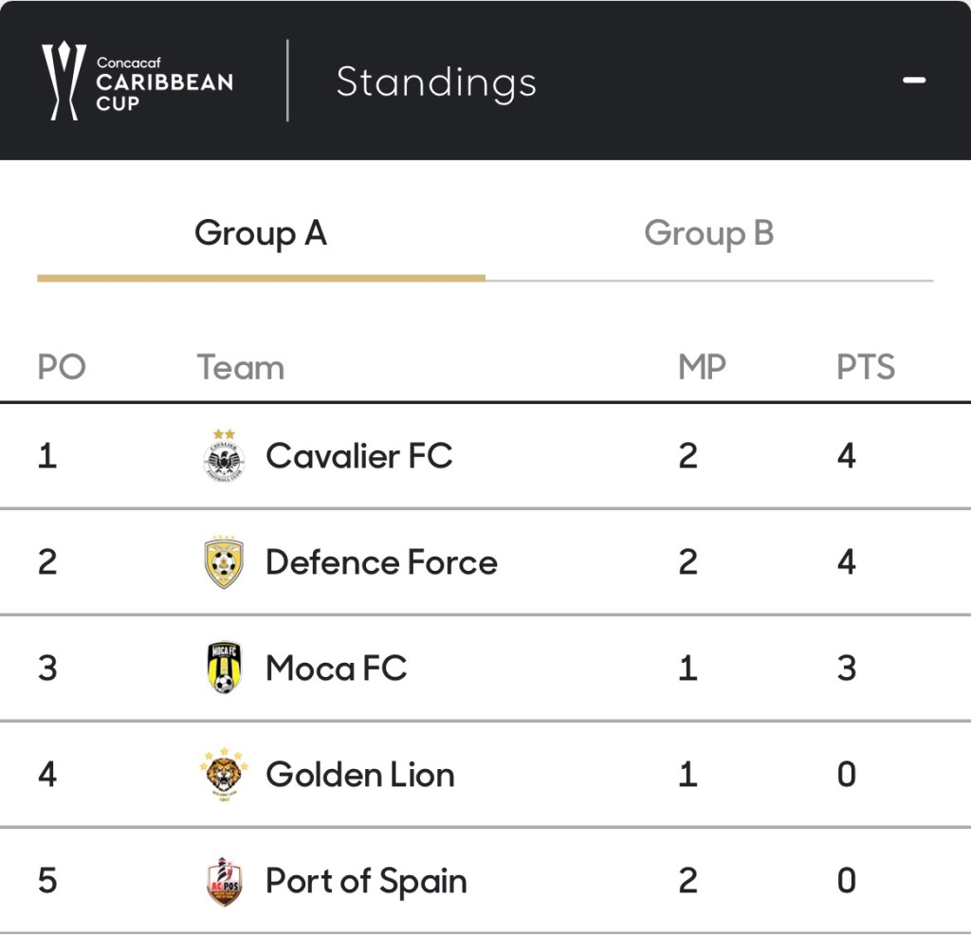Click the PTS column header
971x935 pixels.
pos(866,368)
